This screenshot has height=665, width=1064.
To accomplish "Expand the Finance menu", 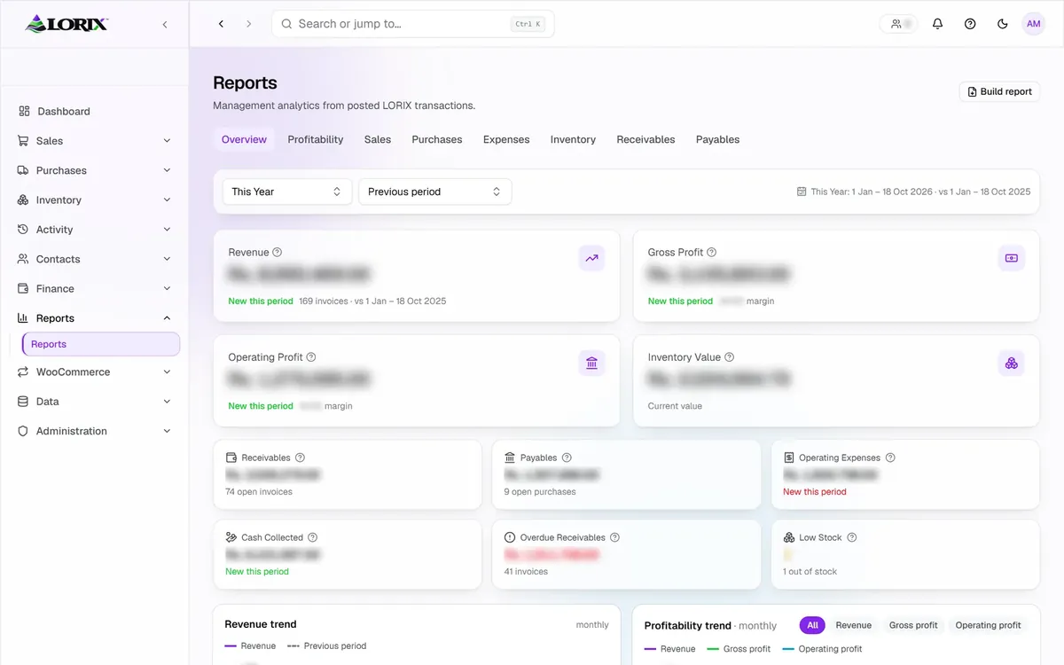I will [95, 289].
